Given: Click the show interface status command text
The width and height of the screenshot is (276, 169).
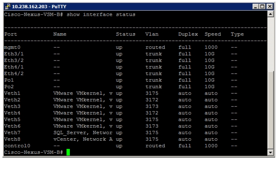Looking at the screenshot, I should tap(101, 14).
